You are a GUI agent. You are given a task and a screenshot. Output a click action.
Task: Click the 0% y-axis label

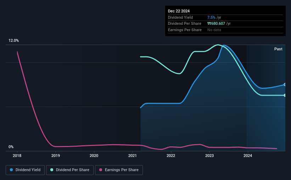pyautogui.click(x=11, y=147)
